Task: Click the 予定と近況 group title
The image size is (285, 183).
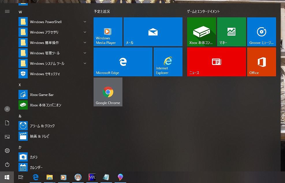Action: [102, 12]
